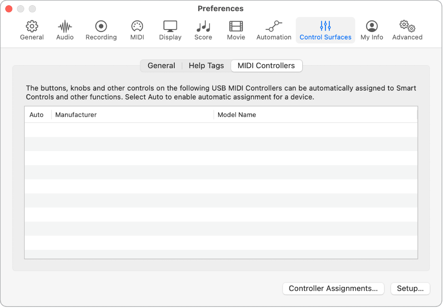This screenshot has width=443, height=308.
Task: Click the Setup… button
Action: coord(410,289)
